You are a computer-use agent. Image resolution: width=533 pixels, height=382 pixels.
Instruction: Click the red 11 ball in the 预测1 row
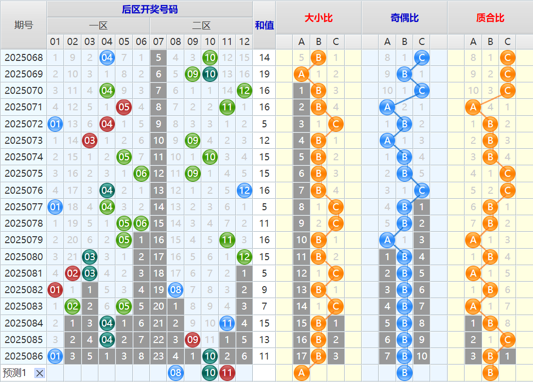click(227, 373)
